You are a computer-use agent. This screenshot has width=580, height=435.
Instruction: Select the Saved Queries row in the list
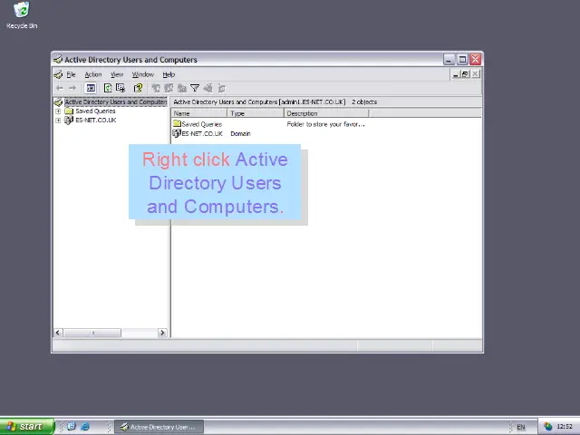198,124
